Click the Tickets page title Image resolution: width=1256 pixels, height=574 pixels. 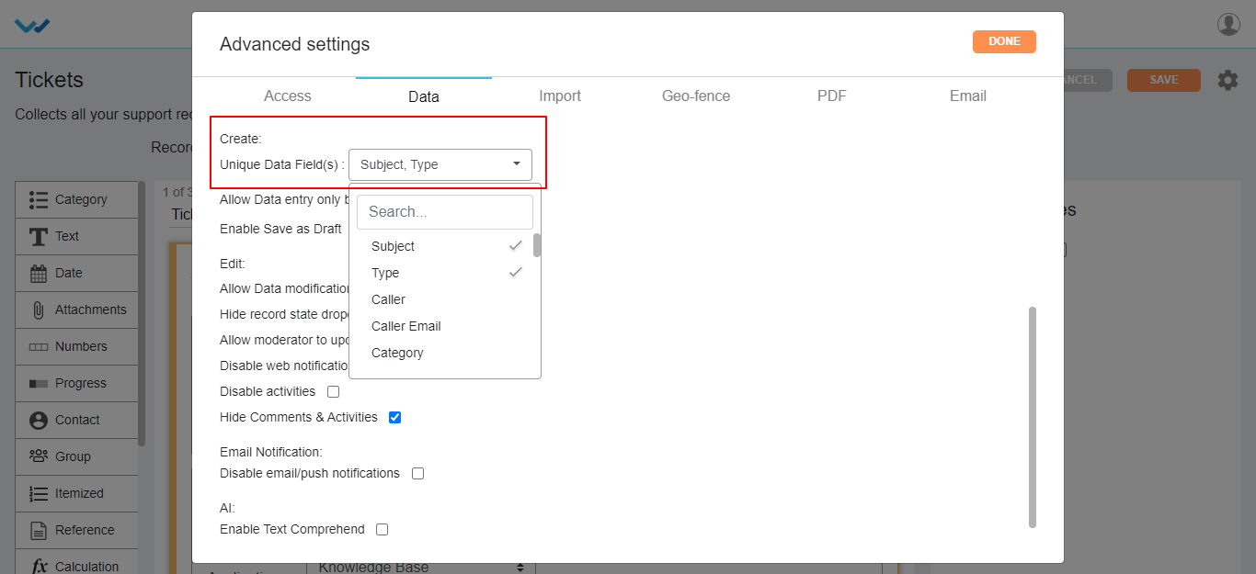pyautogui.click(x=50, y=80)
